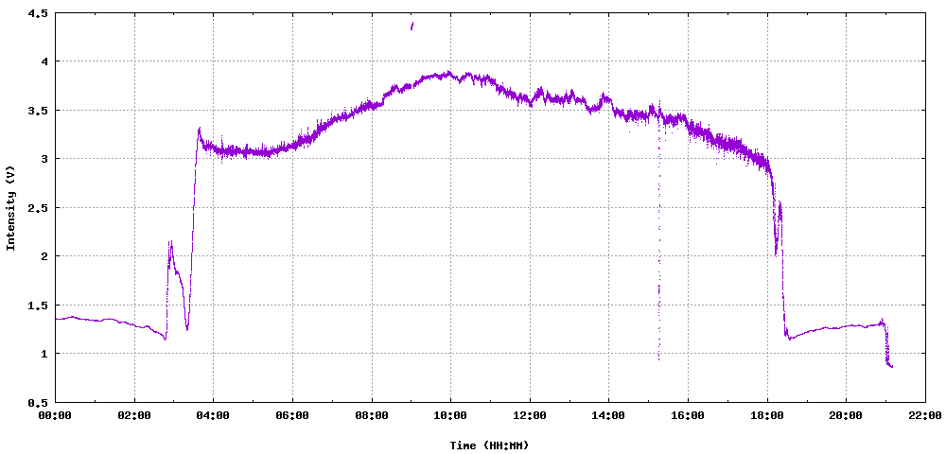Click the 3 y-axis tick label
Screen dimensions: 946x454
[44, 159]
